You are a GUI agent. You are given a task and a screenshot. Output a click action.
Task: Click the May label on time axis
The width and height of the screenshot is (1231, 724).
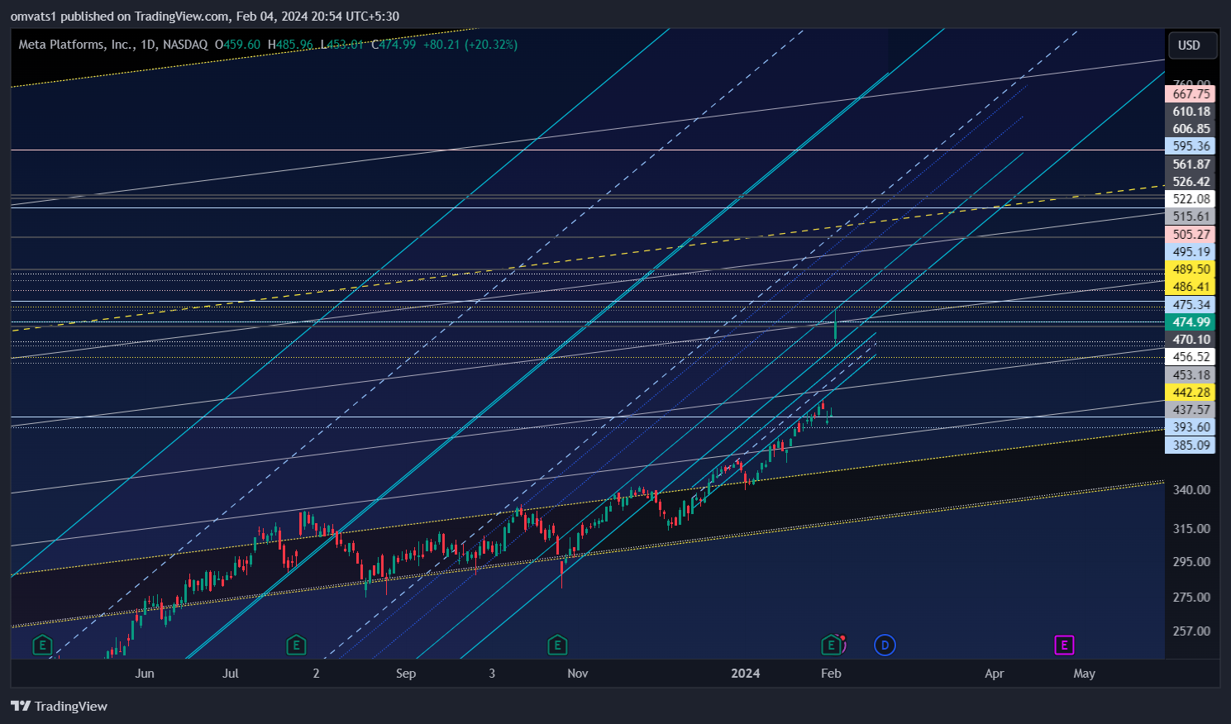pos(1085,674)
